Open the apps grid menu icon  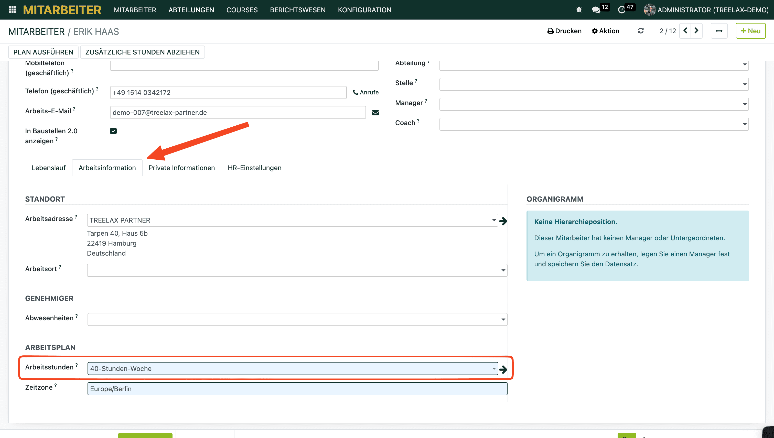[12, 10]
